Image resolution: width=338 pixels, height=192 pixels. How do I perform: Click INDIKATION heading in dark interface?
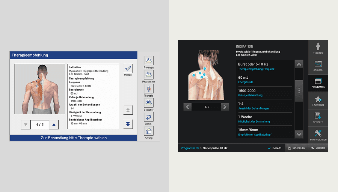click(244, 46)
